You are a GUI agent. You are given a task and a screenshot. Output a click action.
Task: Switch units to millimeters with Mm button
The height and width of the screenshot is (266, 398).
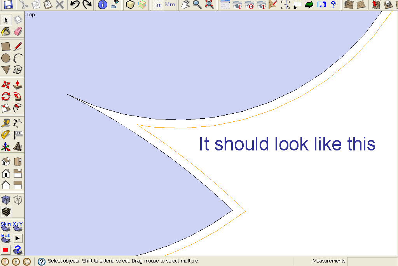click(x=169, y=5)
